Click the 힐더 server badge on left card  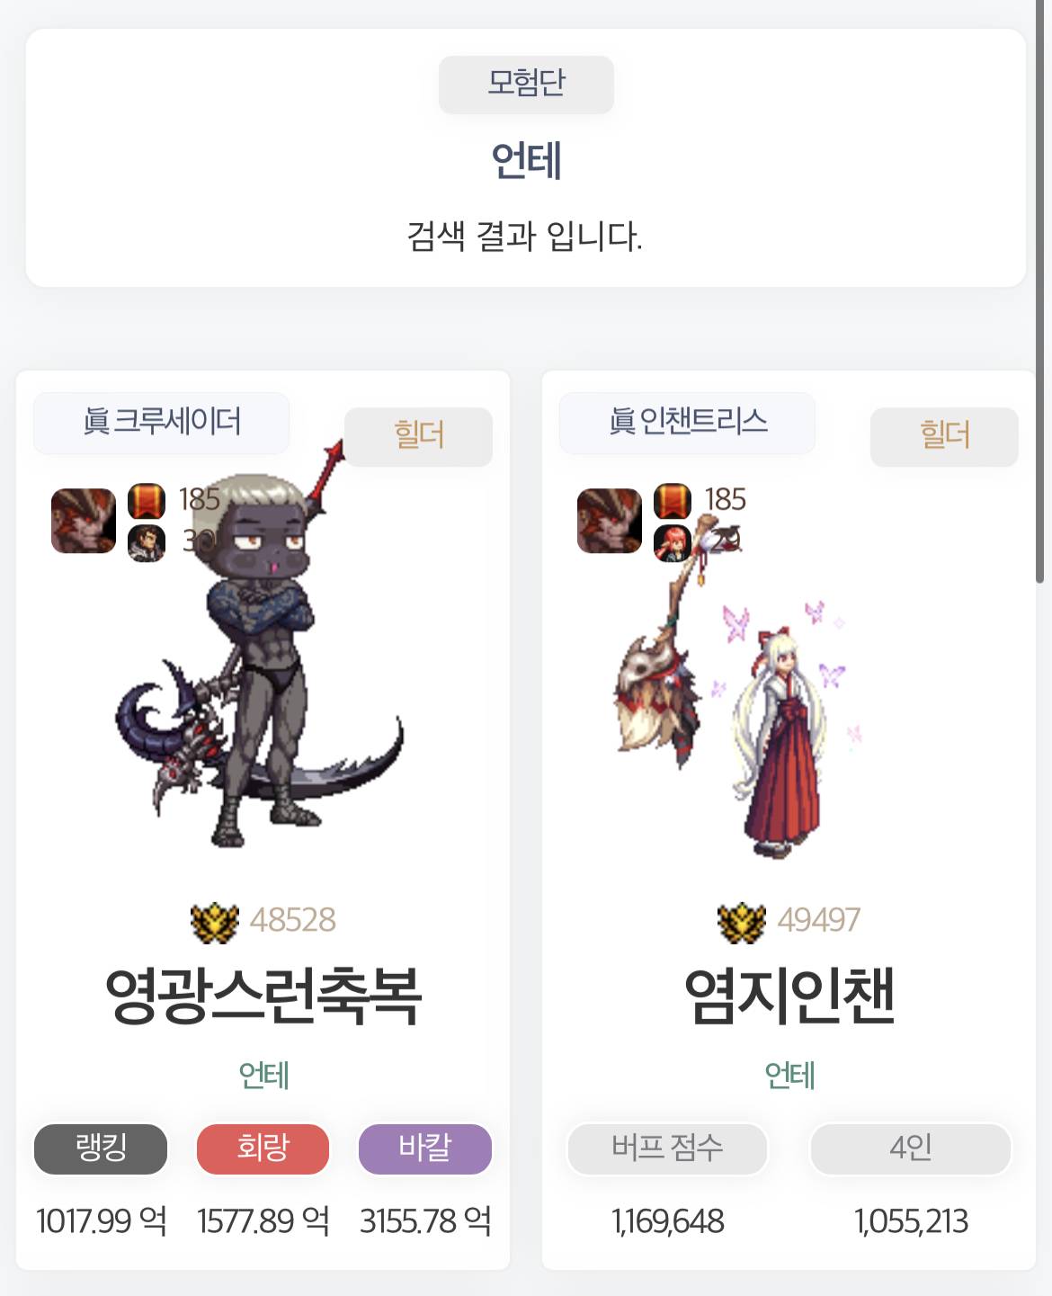point(419,436)
